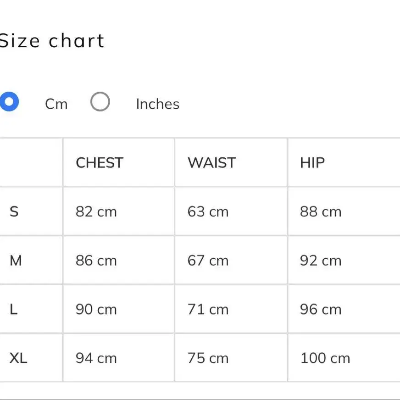The width and height of the screenshot is (400, 400).
Task: Select the Cm radio button
Action: pos(9,101)
